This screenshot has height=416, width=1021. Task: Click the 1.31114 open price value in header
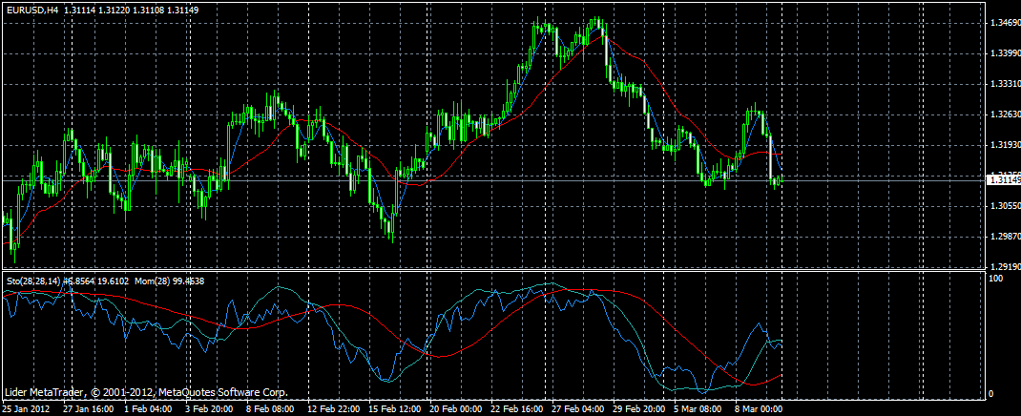coord(78,10)
